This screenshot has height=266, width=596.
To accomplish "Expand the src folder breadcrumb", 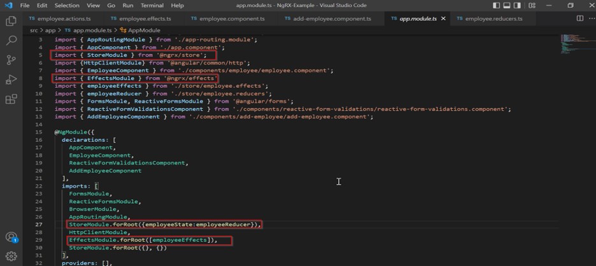I will 34,30.
